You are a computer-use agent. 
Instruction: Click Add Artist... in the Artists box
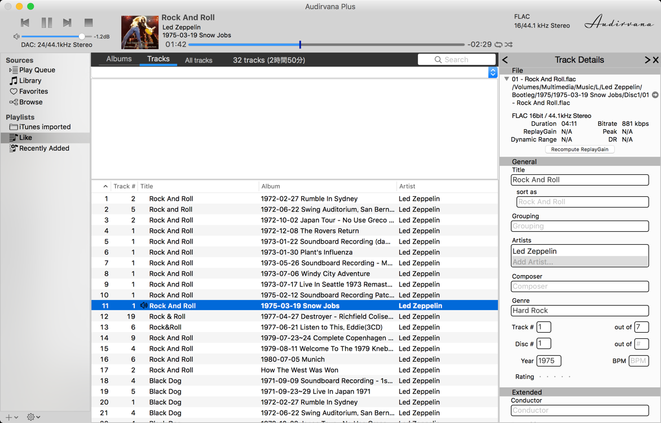[580, 262]
